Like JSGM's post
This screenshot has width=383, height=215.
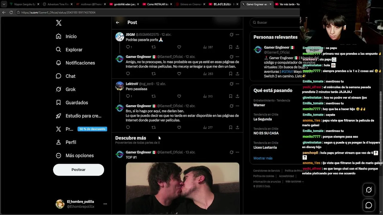coord(179,47)
